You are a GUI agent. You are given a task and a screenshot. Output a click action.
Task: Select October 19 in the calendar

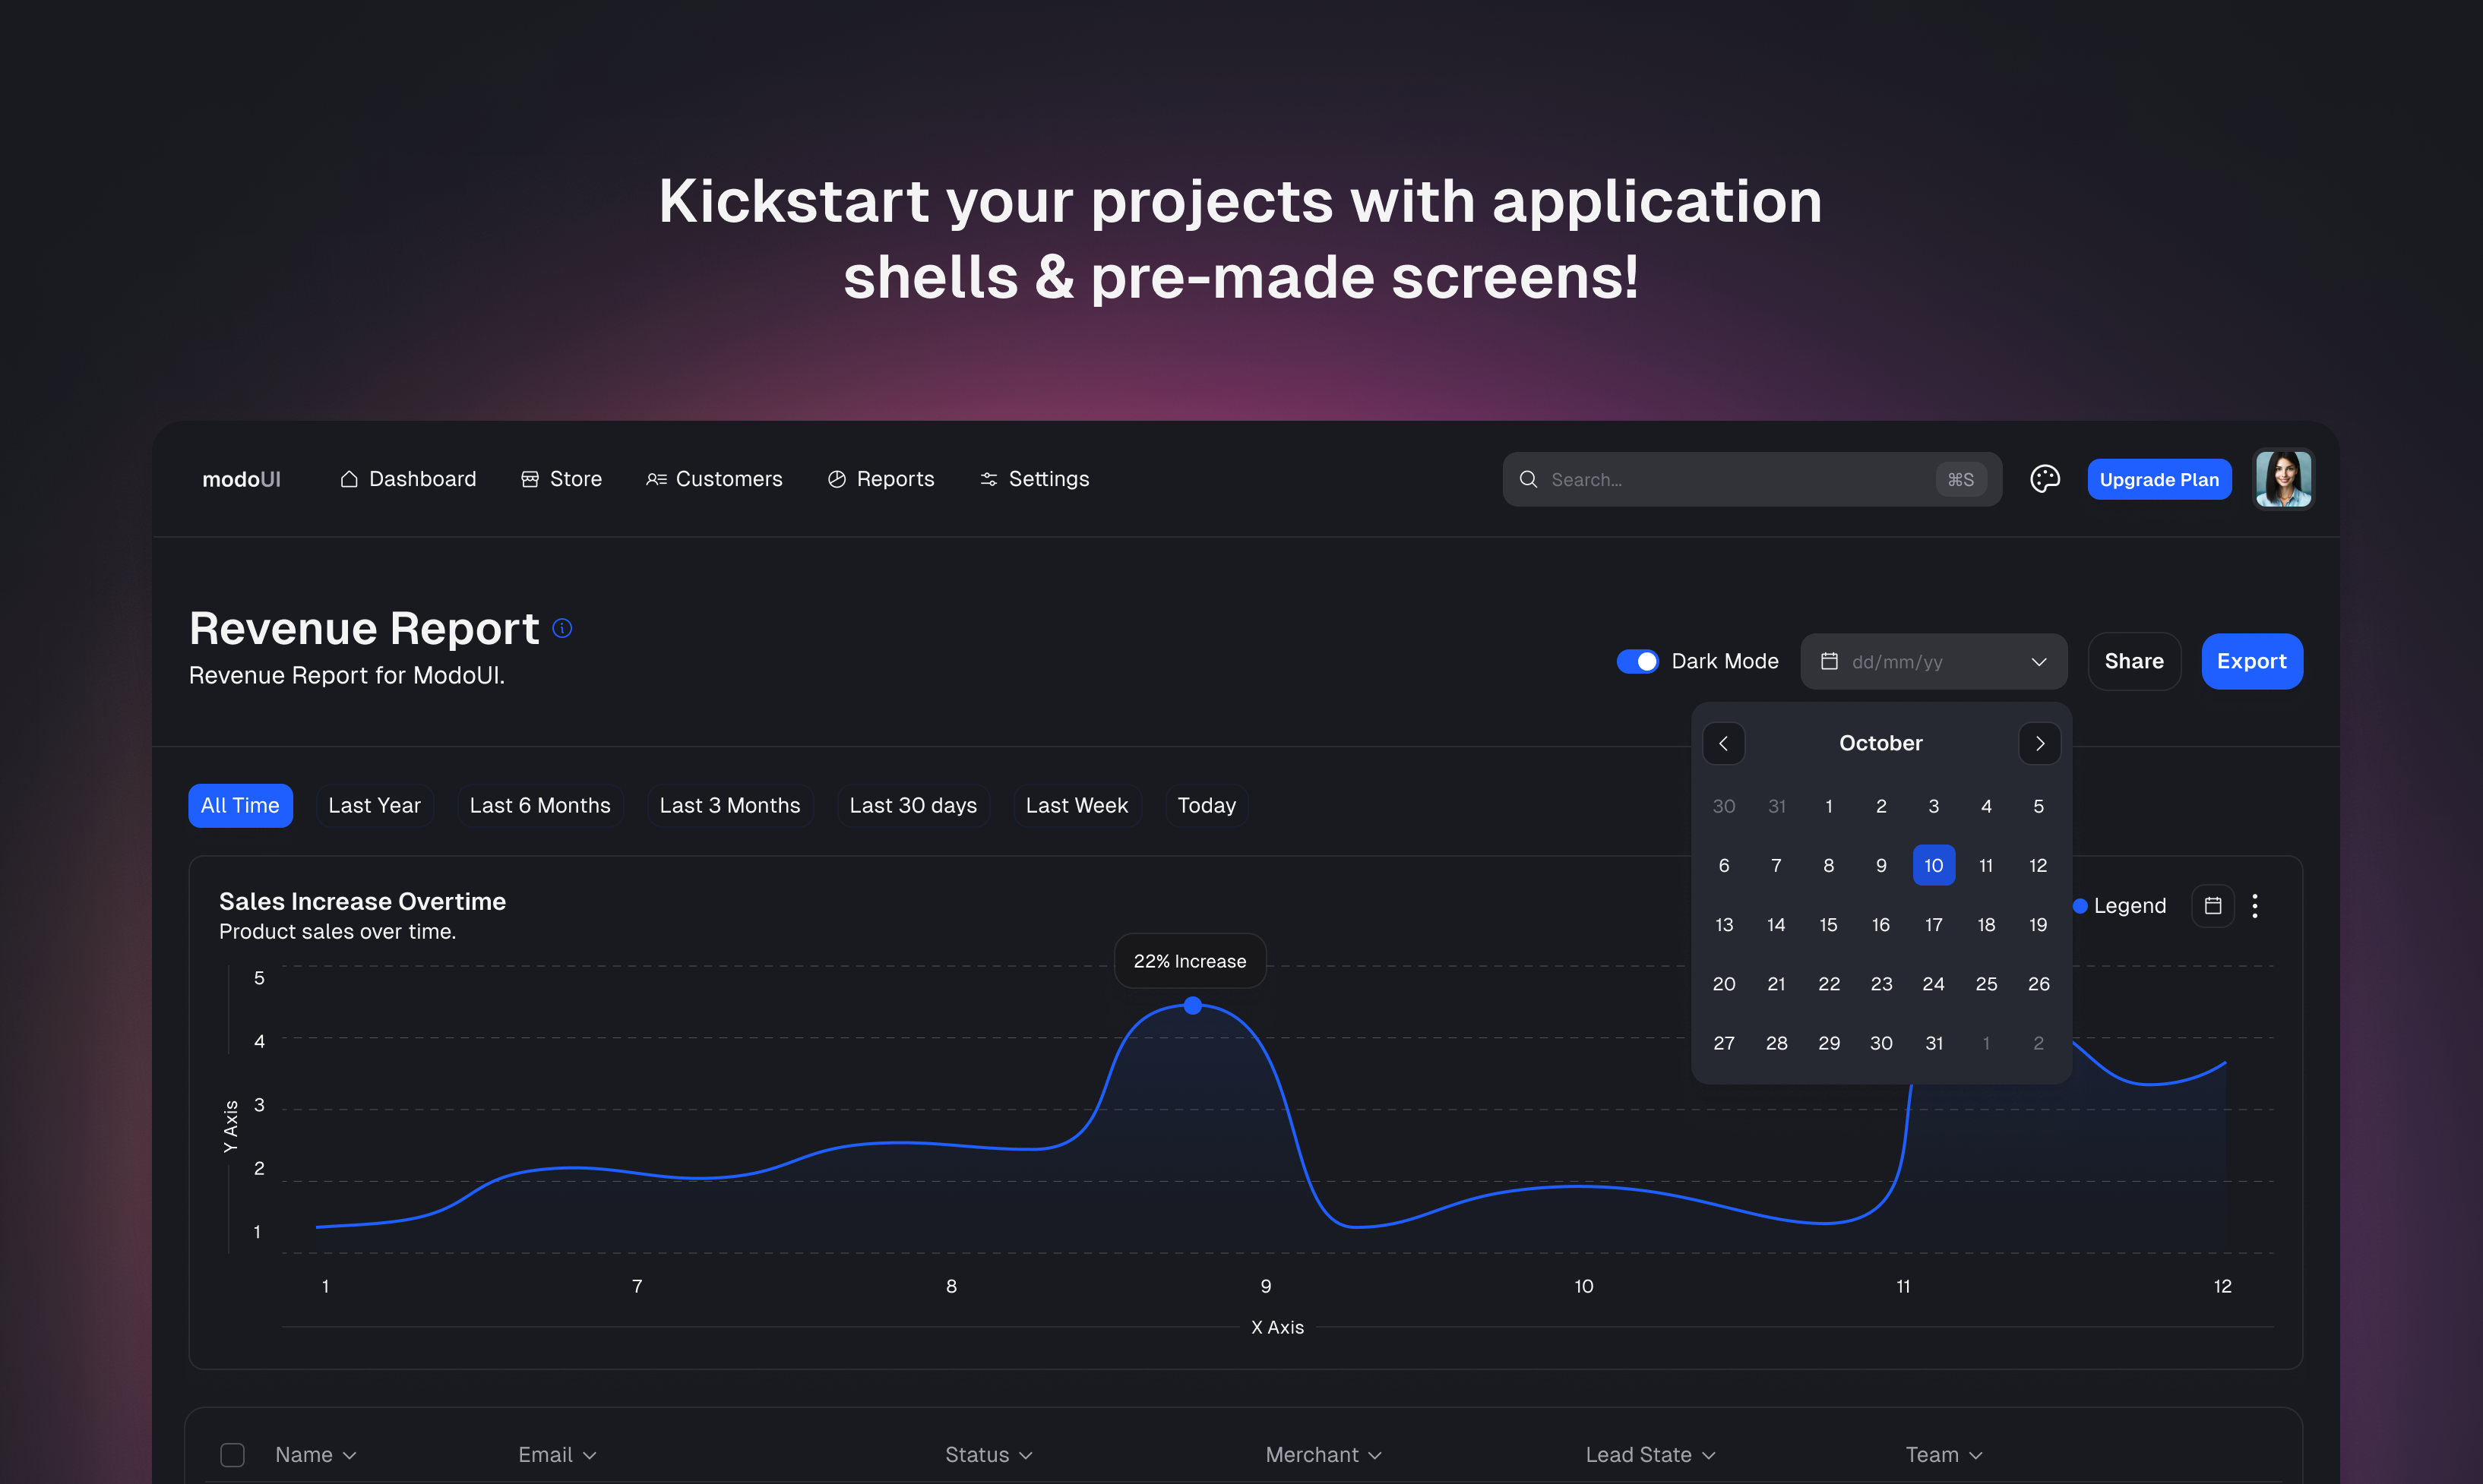[2038, 924]
